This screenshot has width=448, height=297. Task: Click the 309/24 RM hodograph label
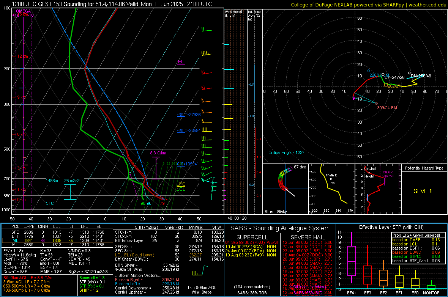click(387, 108)
